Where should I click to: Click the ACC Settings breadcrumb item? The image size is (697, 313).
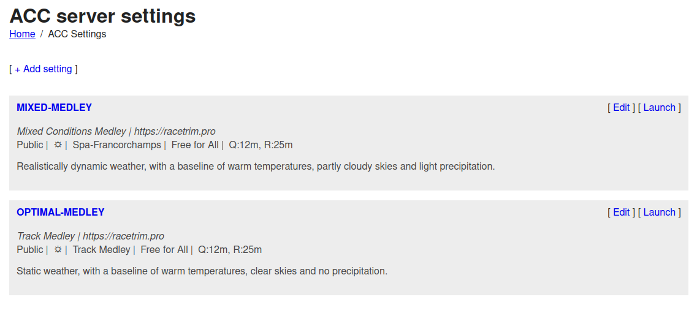click(77, 34)
